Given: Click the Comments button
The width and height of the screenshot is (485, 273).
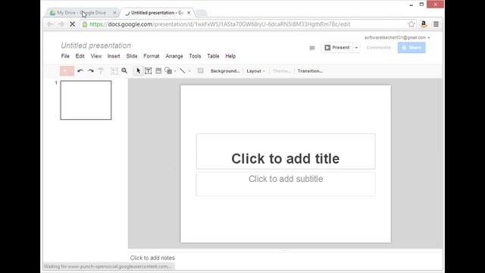Looking at the screenshot, I should pos(379,48).
